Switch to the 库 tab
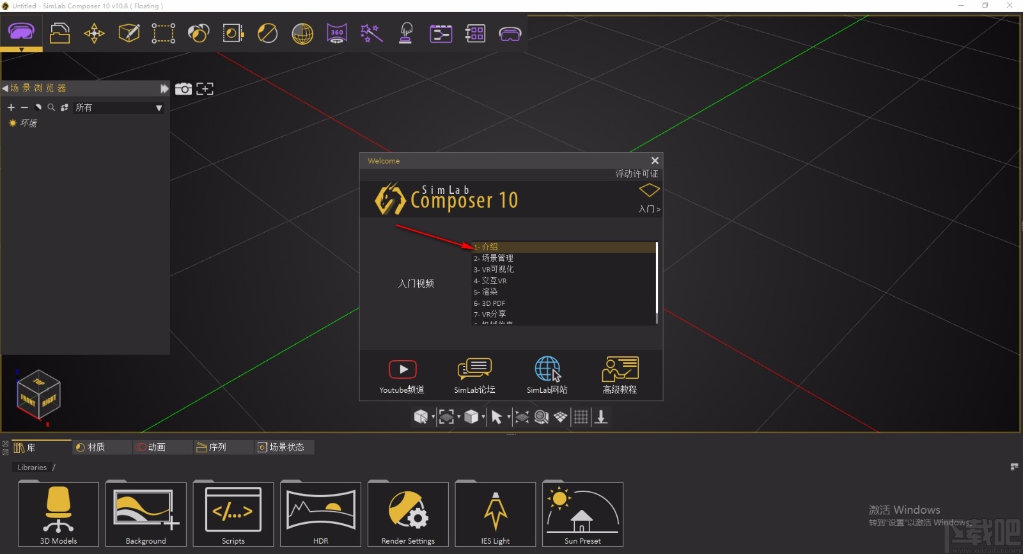1023x554 pixels. click(41, 447)
